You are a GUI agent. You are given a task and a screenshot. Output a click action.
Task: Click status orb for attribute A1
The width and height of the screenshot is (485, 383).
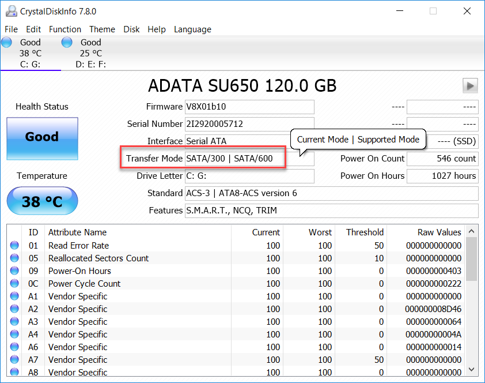[x=14, y=296]
